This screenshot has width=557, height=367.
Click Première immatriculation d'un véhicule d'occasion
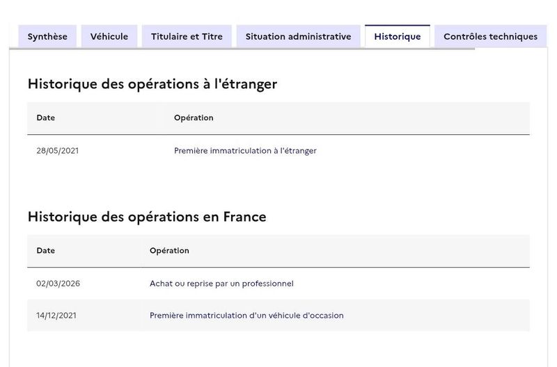(246, 316)
